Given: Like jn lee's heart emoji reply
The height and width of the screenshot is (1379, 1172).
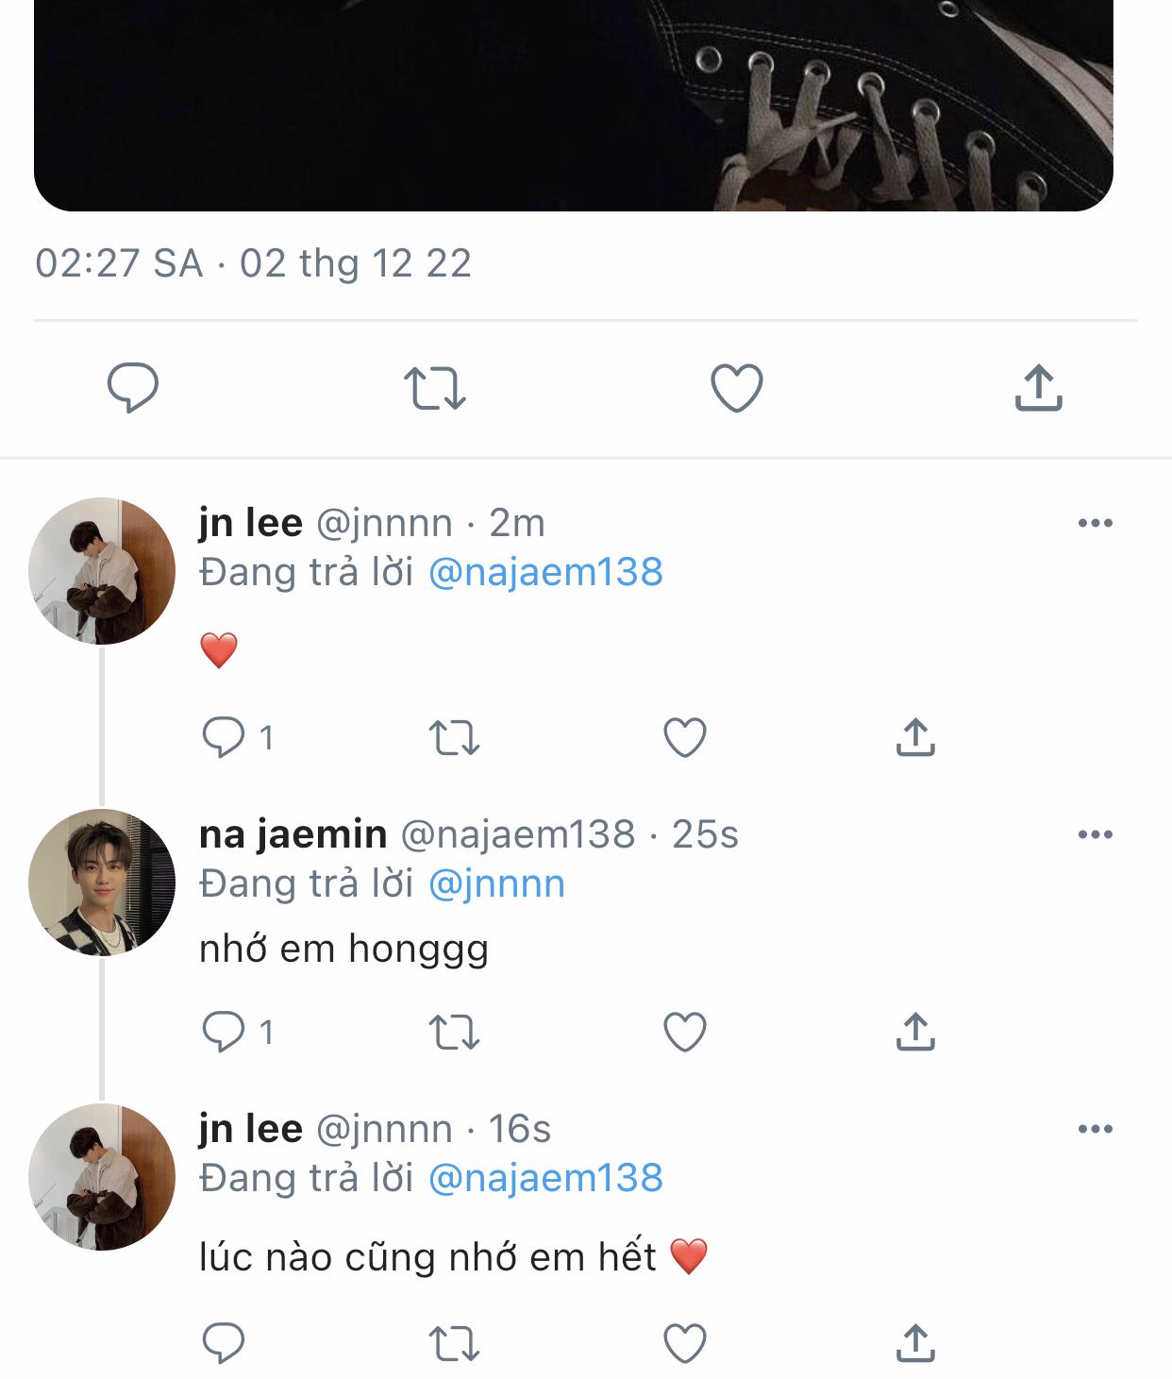Looking at the screenshot, I should [685, 737].
